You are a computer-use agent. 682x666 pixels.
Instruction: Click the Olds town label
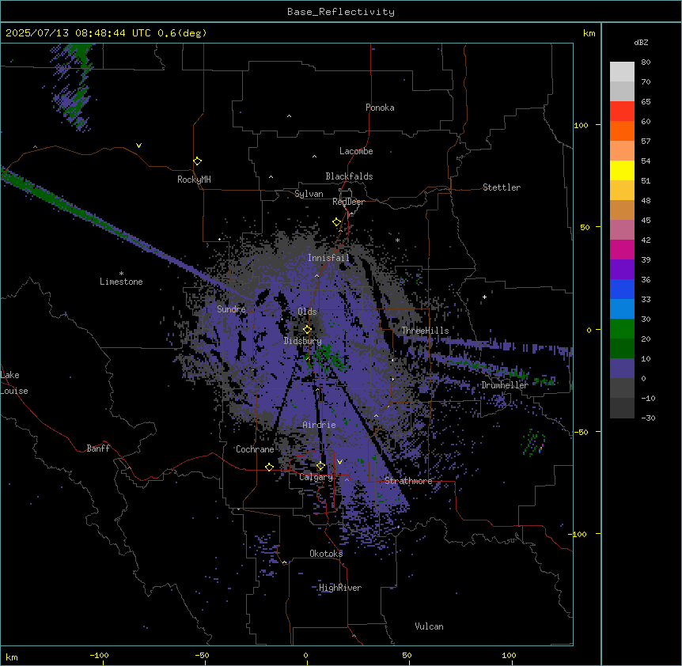coord(307,312)
